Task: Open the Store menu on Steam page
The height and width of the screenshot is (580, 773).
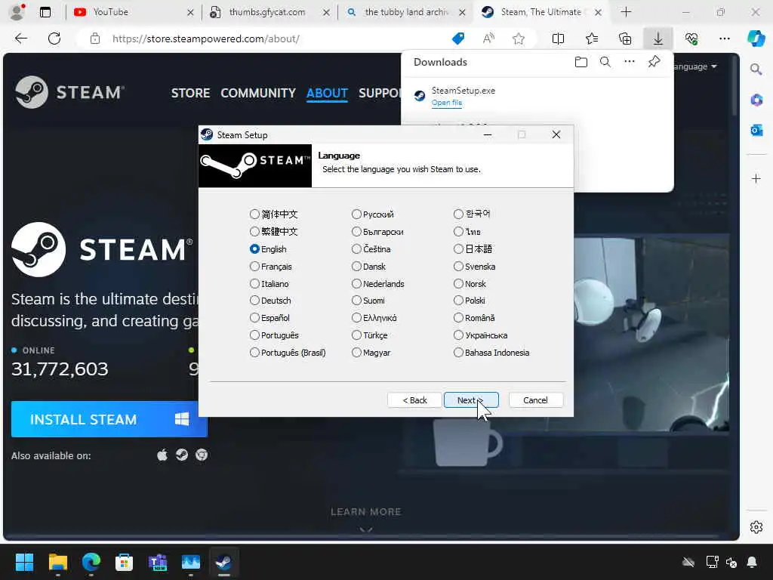Action: coord(190,93)
